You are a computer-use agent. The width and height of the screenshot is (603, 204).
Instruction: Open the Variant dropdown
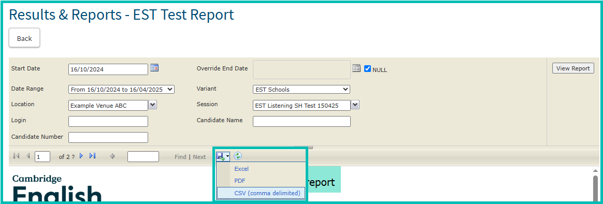(301, 90)
